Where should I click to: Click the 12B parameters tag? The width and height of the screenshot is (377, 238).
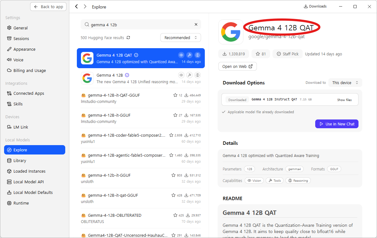coord(249,169)
